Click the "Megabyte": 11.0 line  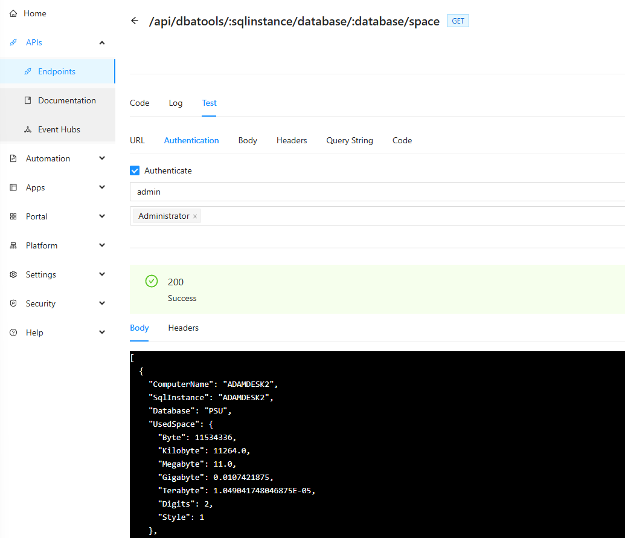point(197,464)
